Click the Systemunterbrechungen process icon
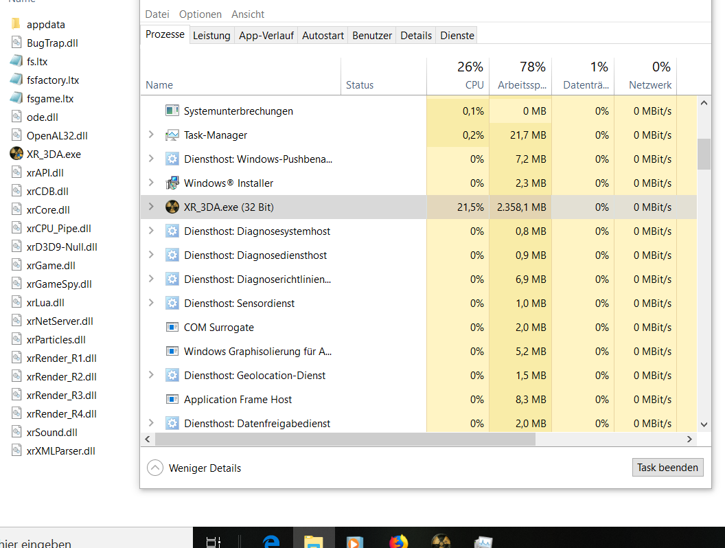Image resolution: width=725 pixels, height=548 pixels. click(x=172, y=111)
